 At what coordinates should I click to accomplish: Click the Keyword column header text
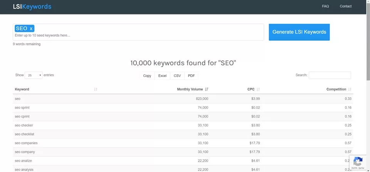[x=22, y=89]
